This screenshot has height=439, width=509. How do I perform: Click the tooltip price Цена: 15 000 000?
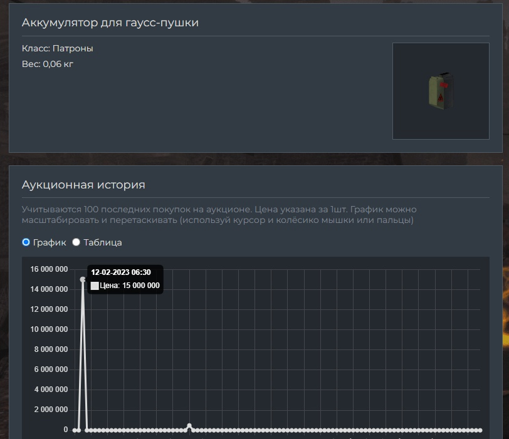tap(130, 286)
